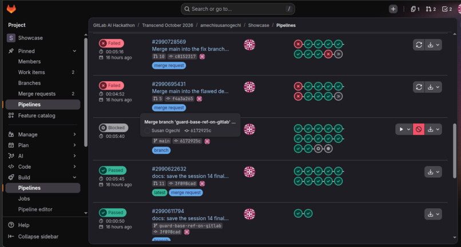Click user avatar on pipeline #2990728569 row

[249, 45]
